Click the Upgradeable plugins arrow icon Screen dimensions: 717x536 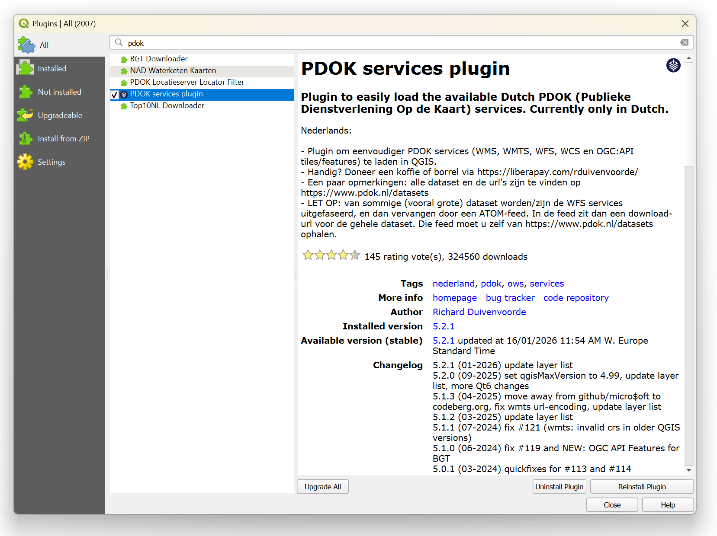click(26, 115)
